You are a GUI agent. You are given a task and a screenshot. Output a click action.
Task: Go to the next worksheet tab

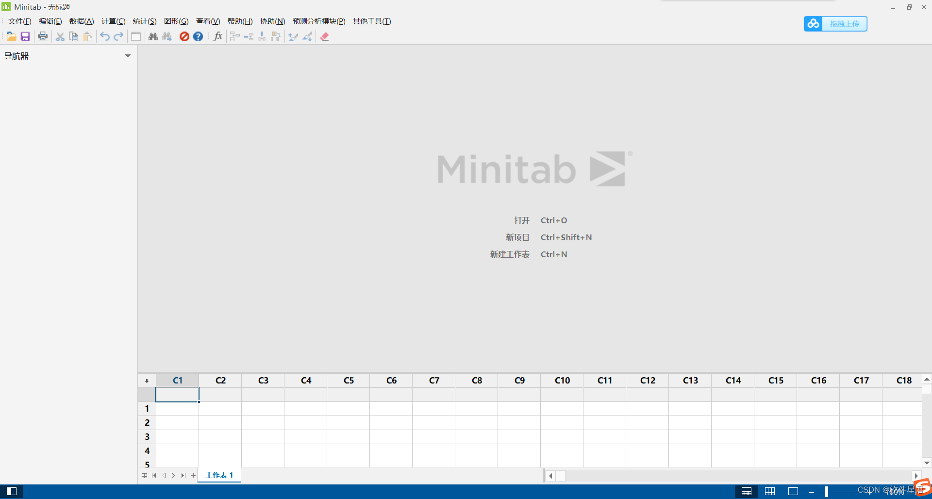(x=173, y=476)
